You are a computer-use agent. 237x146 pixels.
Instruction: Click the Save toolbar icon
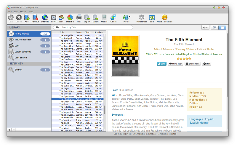(11, 19)
